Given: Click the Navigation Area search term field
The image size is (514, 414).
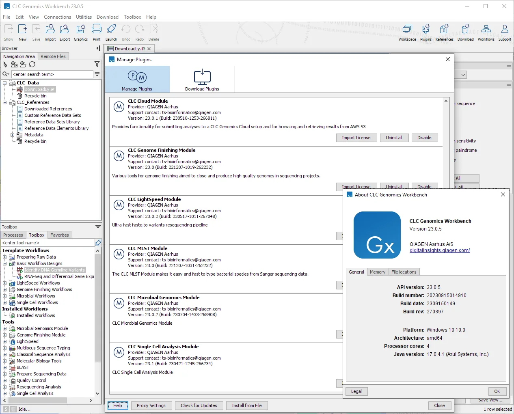Looking at the screenshot, I should (x=52, y=74).
